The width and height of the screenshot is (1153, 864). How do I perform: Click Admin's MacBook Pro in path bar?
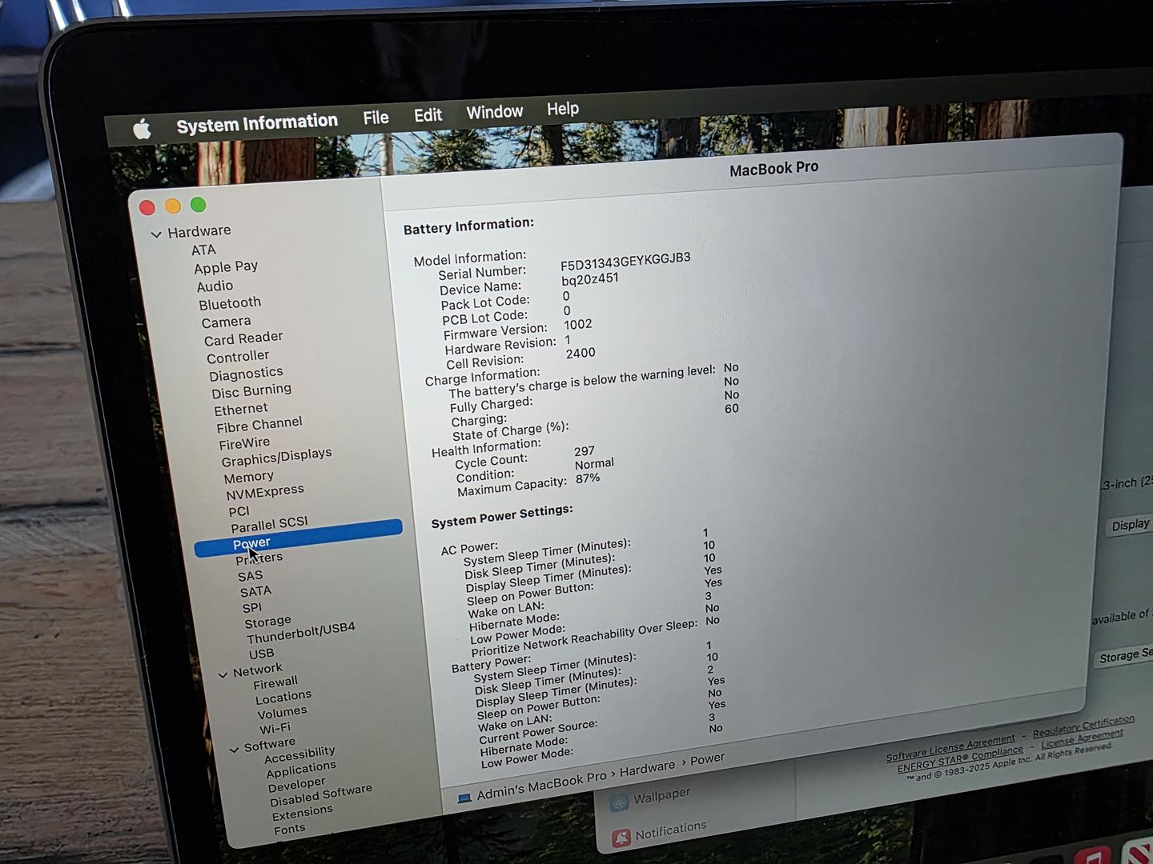(541, 786)
